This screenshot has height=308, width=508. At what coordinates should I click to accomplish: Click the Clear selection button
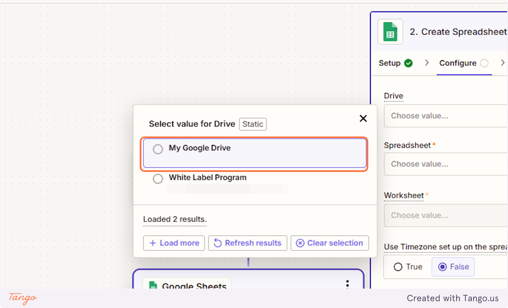click(x=330, y=243)
